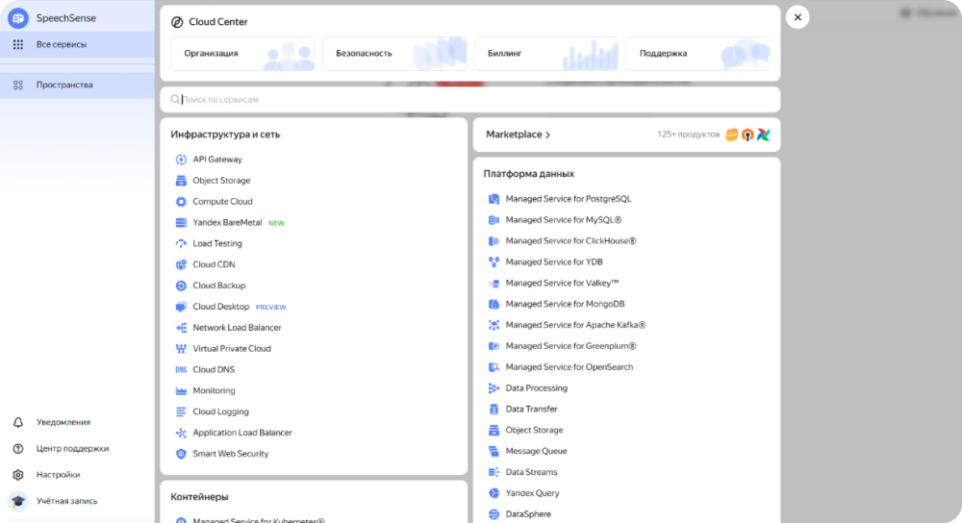Open the Data Processing service
This screenshot has height=523, width=962.
coord(536,388)
